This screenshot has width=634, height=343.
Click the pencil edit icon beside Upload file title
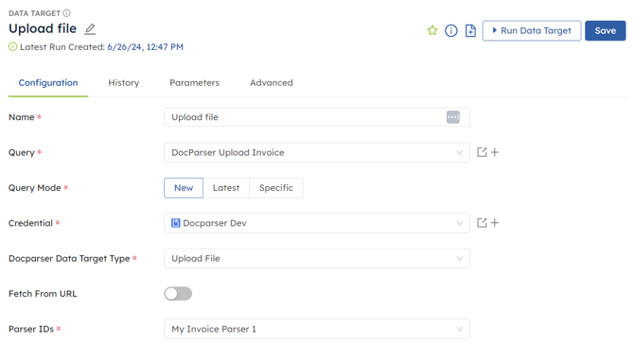90,29
